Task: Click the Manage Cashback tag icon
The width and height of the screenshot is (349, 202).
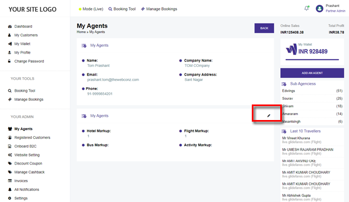Action: (x=10, y=172)
